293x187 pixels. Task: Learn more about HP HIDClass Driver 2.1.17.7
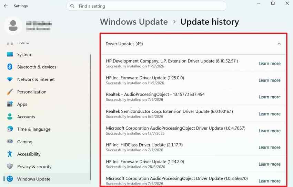[x=270, y=147]
